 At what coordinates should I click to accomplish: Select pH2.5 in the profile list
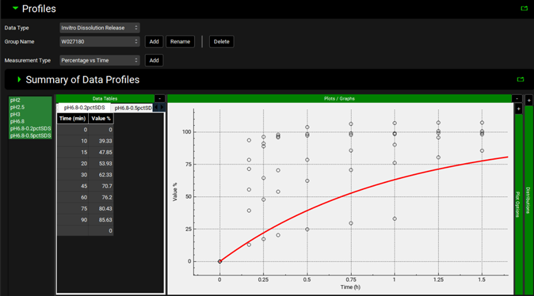(x=17, y=107)
